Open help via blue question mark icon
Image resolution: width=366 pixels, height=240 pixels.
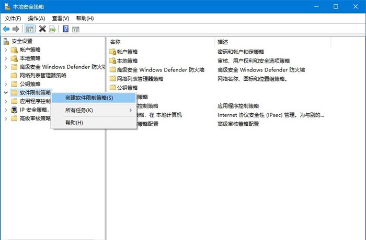[65, 29]
